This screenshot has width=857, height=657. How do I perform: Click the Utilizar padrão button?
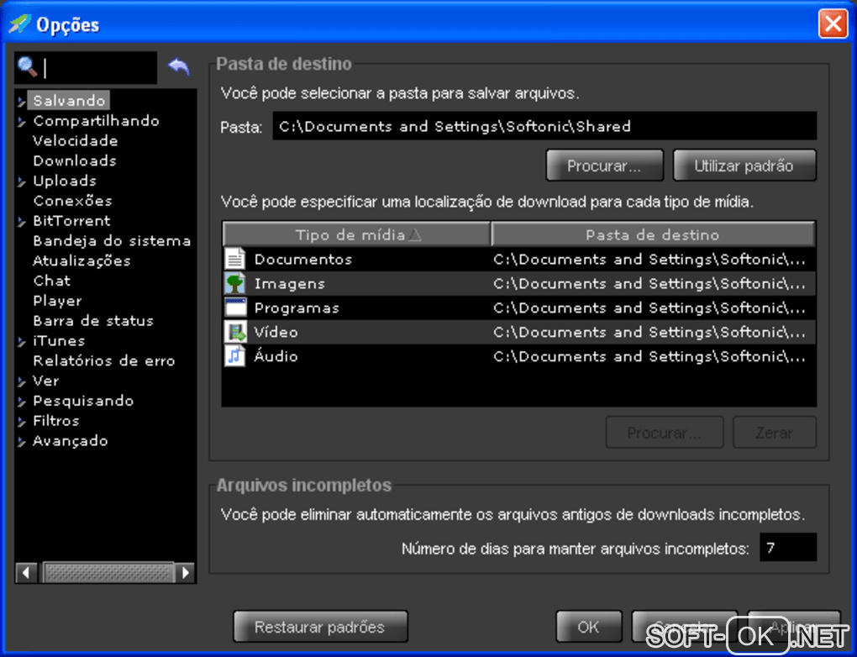tap(744, 166)
